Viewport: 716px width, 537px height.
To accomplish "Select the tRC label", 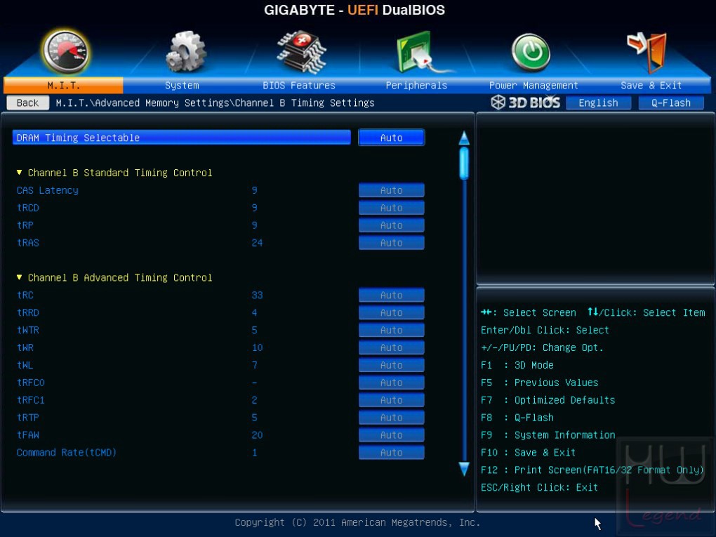I will [x=25, y=295].
